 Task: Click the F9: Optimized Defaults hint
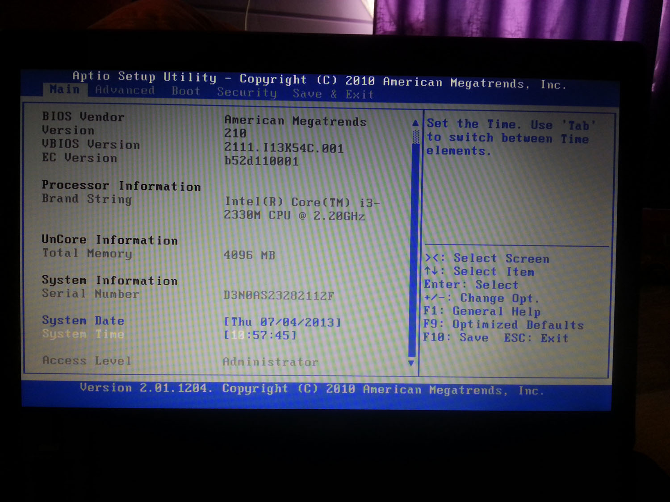[503, 324]
